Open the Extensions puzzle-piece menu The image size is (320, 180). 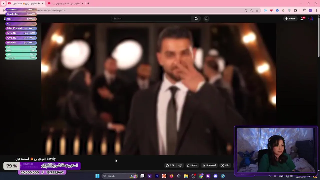(295, 10)
